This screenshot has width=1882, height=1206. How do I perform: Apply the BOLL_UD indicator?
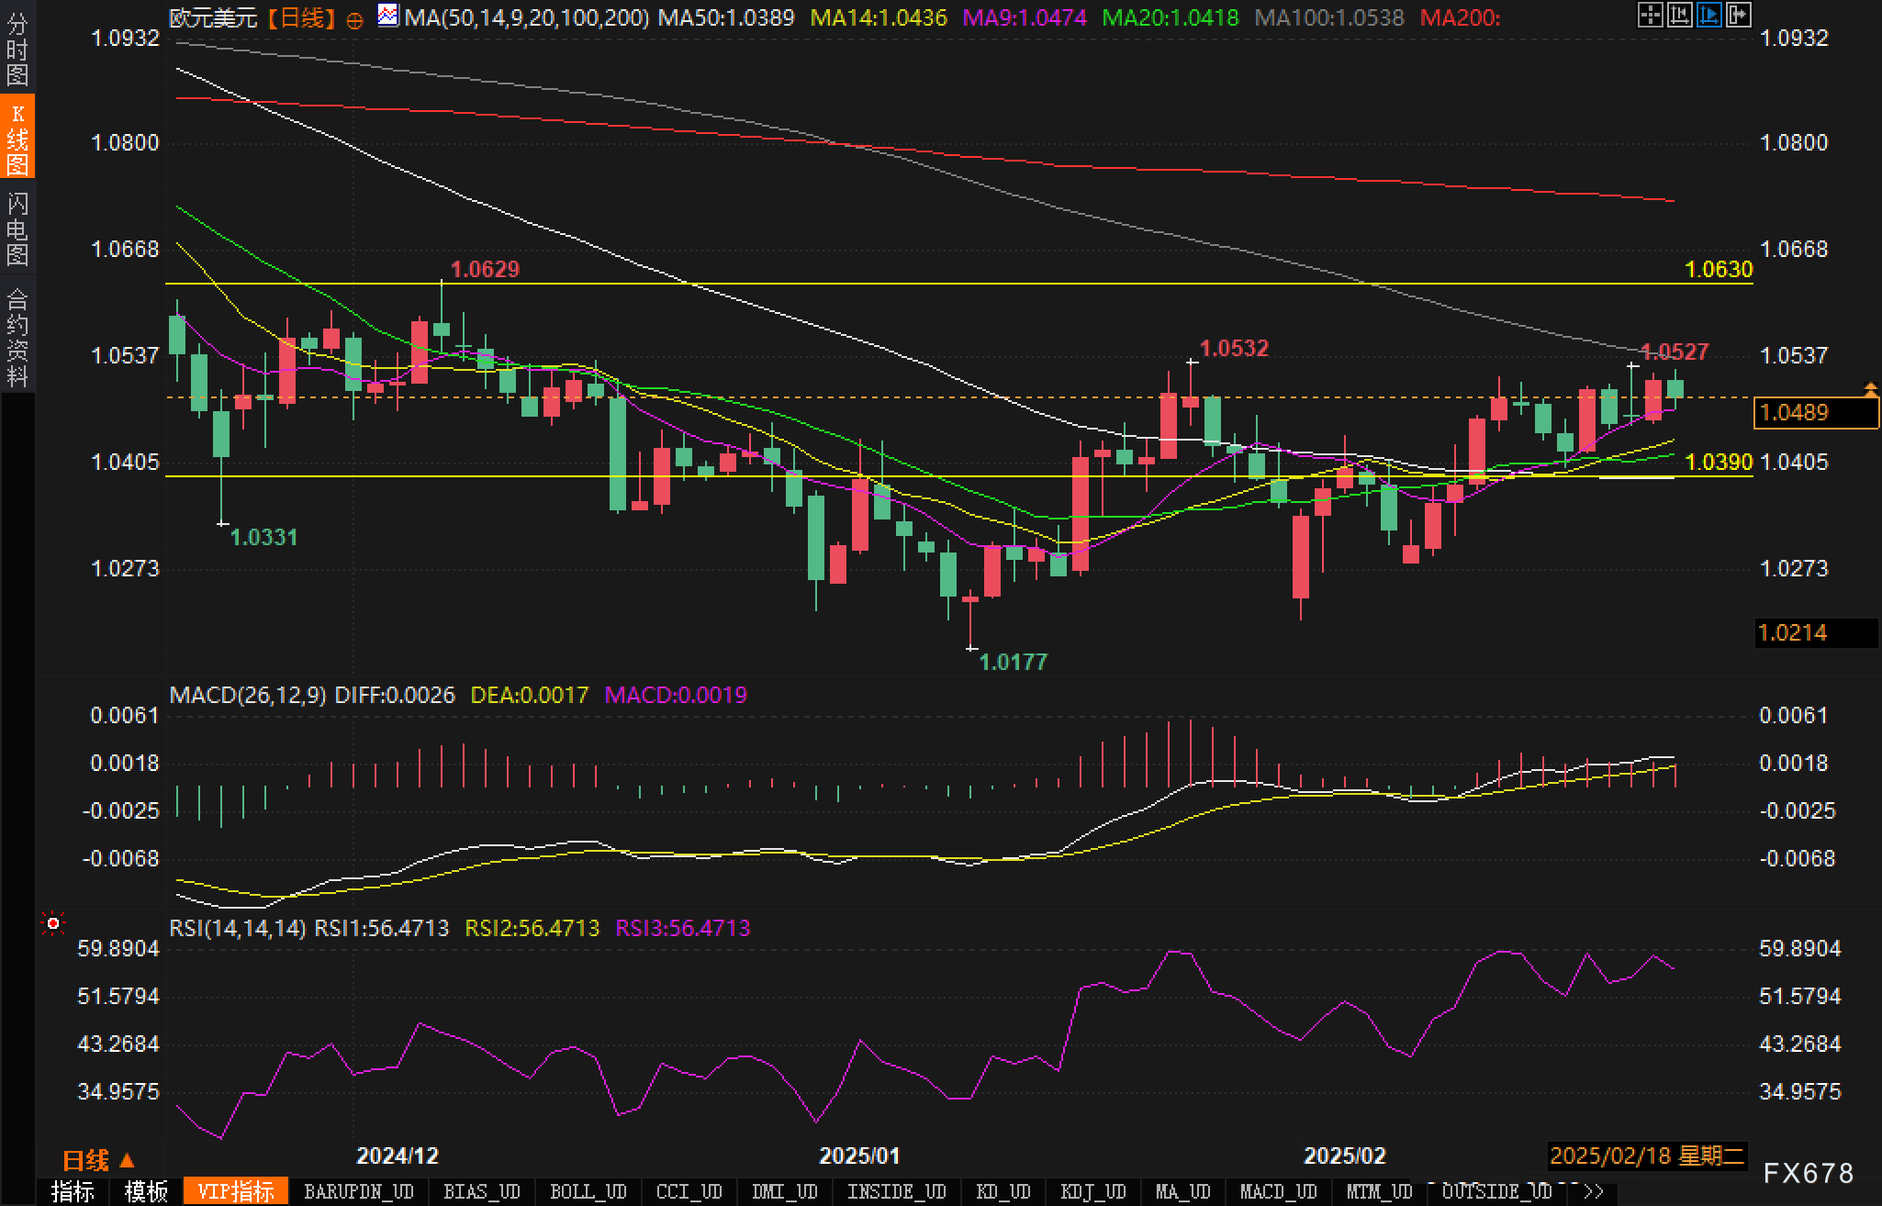tap(588, 1191)
